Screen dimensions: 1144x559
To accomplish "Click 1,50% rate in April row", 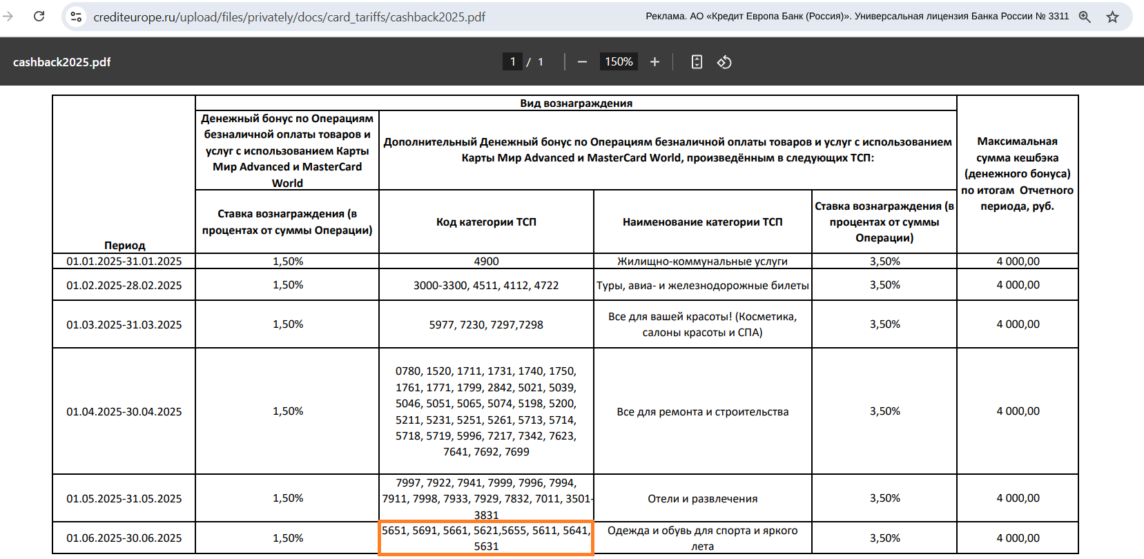I will tap(288, 411).
